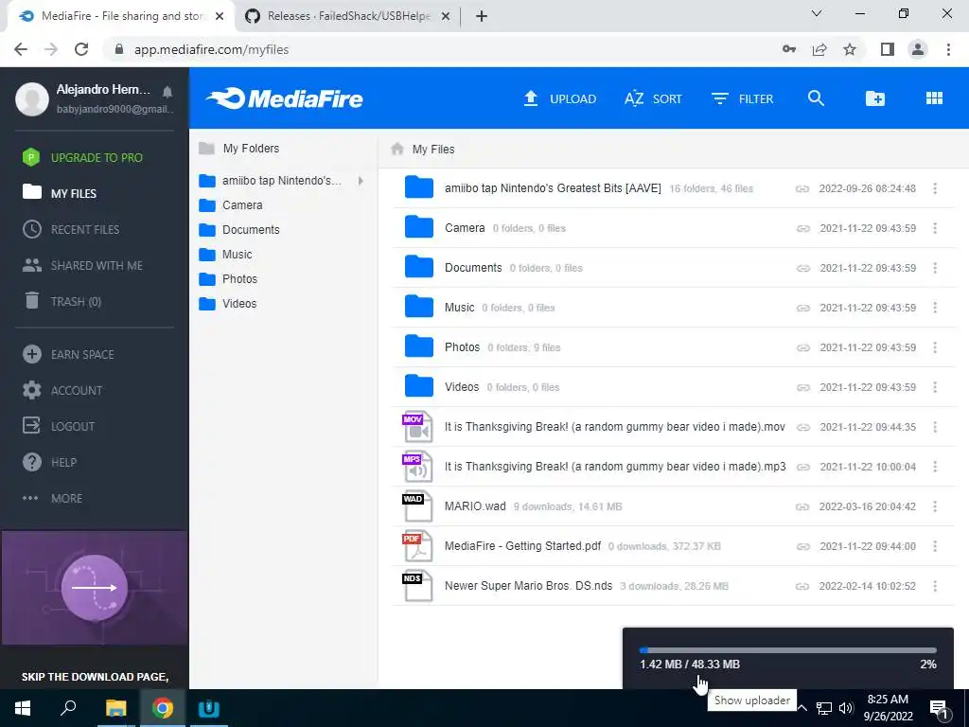The image size is (969, 727).
Task: Click the Upload button in MediaFire header
Action: coord(560,98)
